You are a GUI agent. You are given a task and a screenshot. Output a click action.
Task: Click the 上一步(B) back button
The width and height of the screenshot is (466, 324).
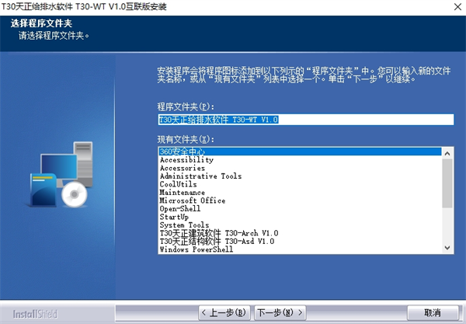(224, 312)
